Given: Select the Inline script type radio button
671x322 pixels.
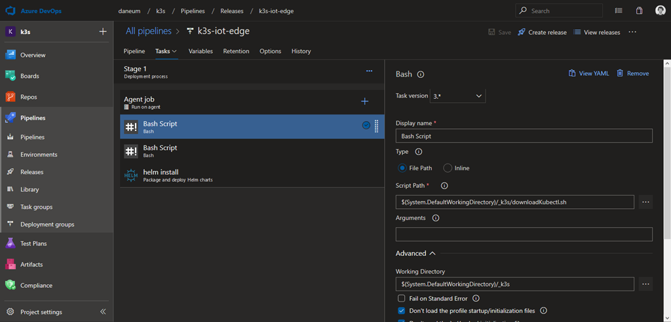Looking at the screenshot, I should point(448,168).
